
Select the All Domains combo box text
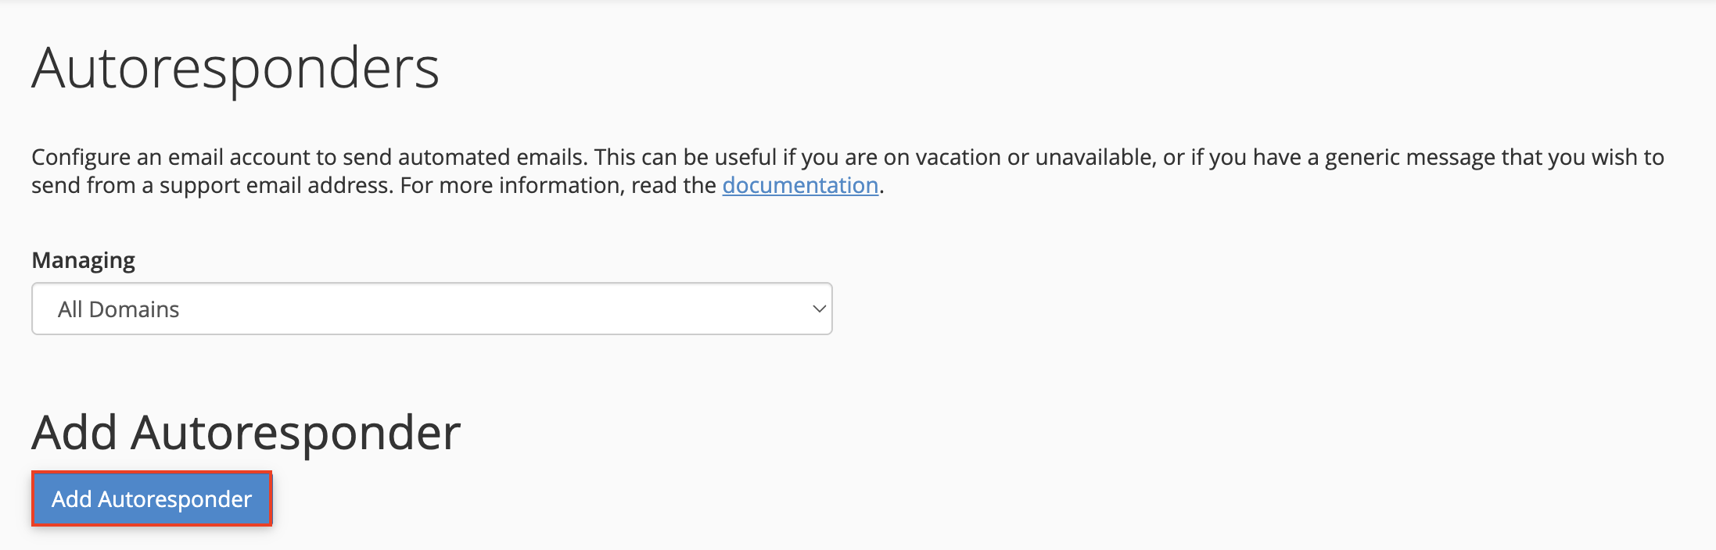point(119,309)
